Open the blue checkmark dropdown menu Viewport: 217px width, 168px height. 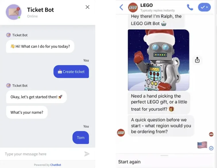point(204,7)
